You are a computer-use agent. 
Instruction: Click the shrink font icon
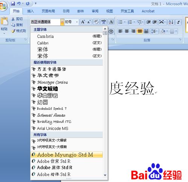(x=89, y=22)
